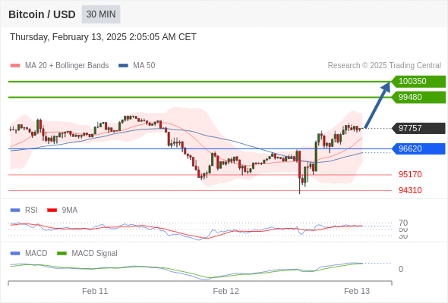Toggle the MACD blue legend marker
This screenshot has width=448, height=303.
click(x=15, y=254)
